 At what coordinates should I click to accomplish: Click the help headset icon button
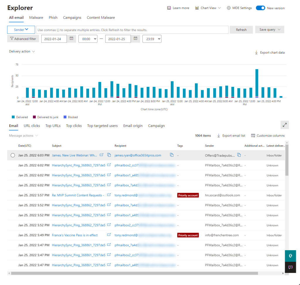[290, 256]
